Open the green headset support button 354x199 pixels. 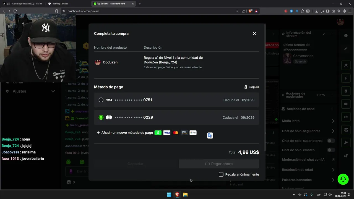(343, 179)
